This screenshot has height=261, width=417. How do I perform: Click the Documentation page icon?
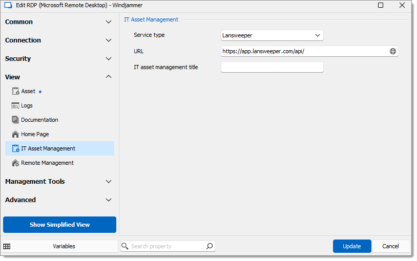tap(15, 120)
